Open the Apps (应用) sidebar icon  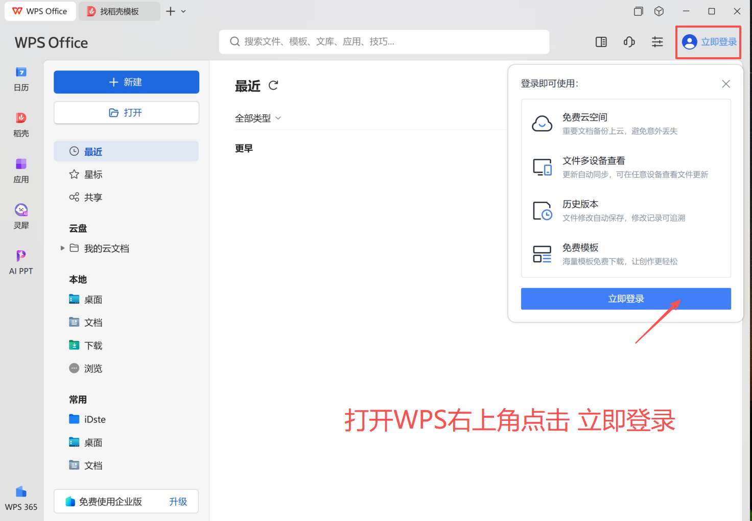tap(21, 171)
